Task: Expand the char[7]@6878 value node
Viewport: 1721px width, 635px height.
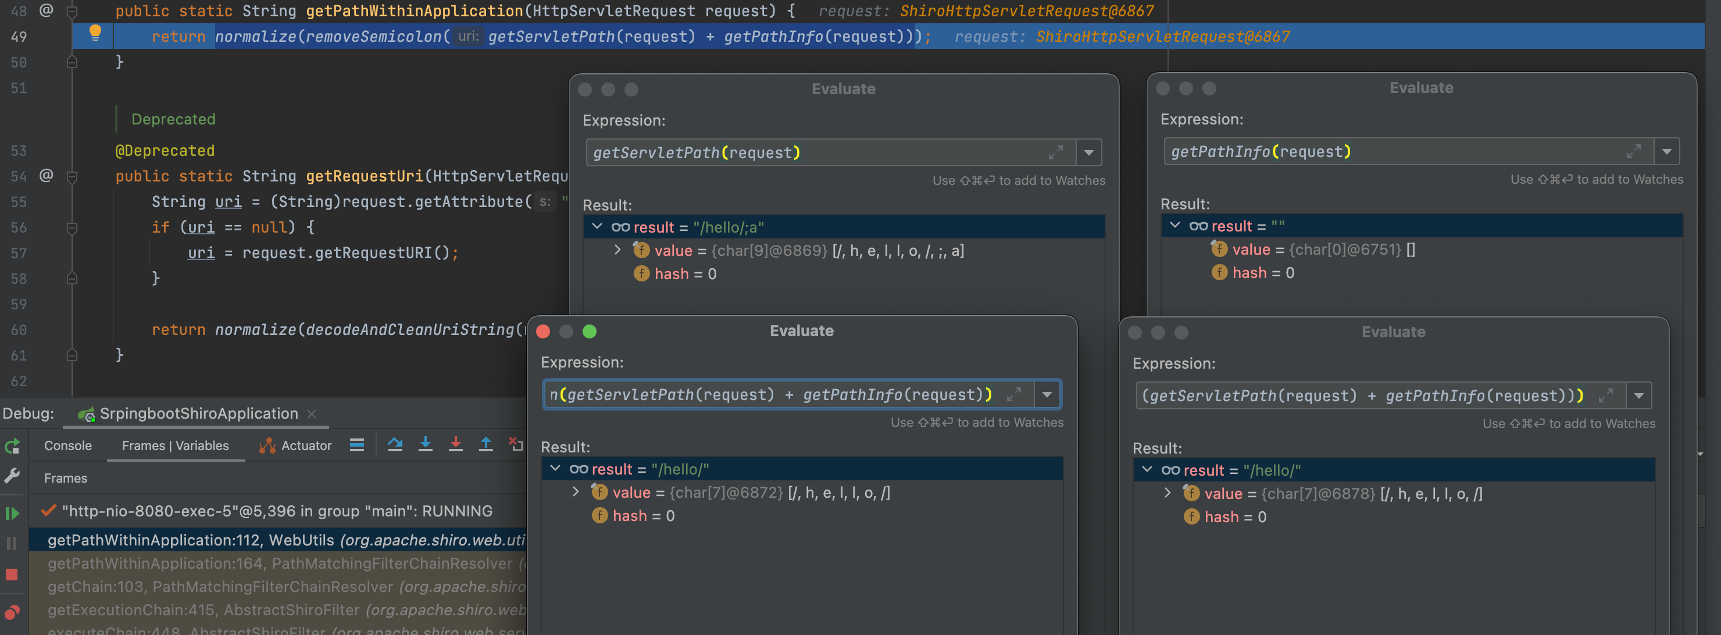Action: (x=1167, y=493)
